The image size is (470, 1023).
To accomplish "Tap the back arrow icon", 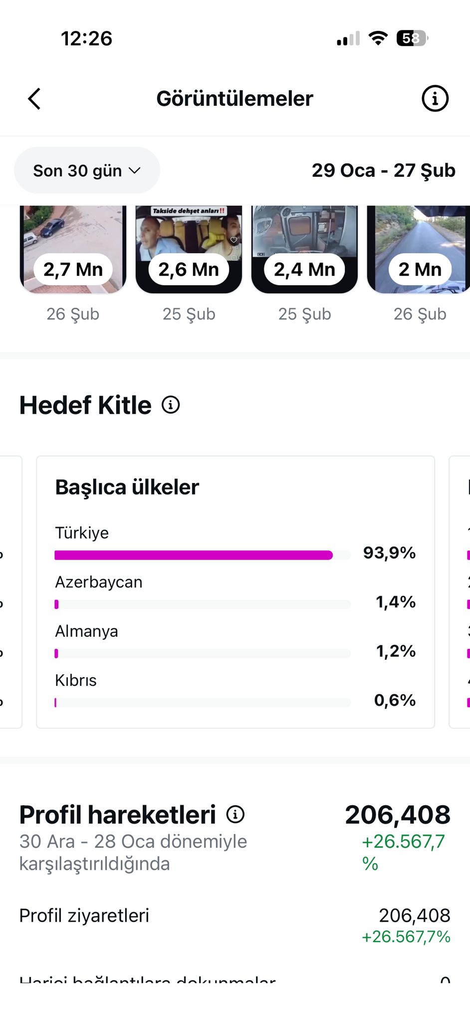I will tap(34, 98).
